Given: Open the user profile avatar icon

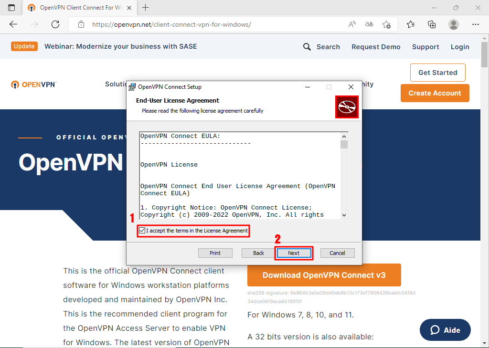Looking at the screenshot, I should click(454, 24).
